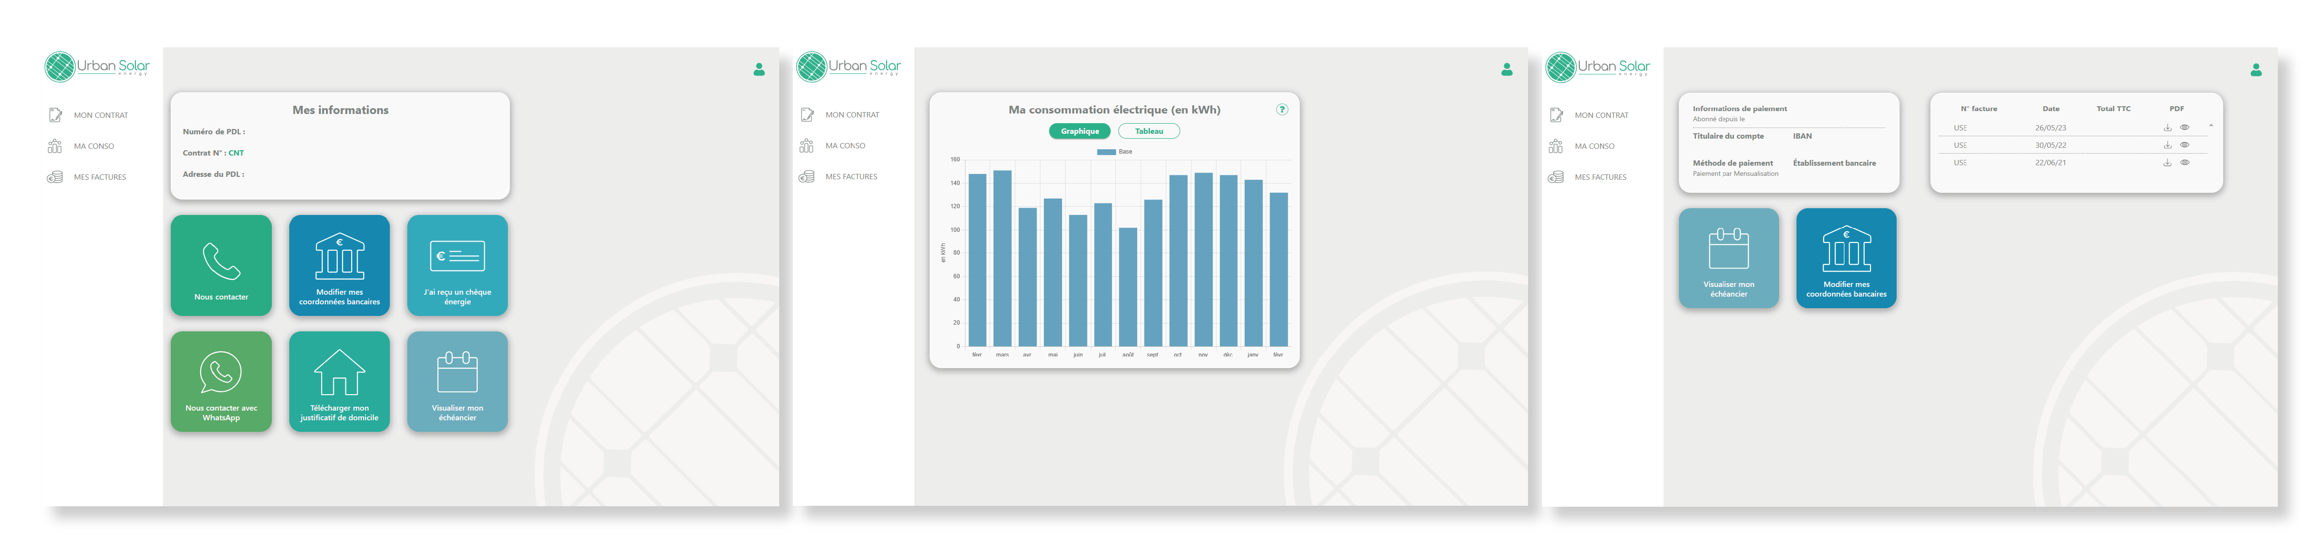
Task: Click the Paiement par Mensualisation text
Action: click(x=1735, y=173)
